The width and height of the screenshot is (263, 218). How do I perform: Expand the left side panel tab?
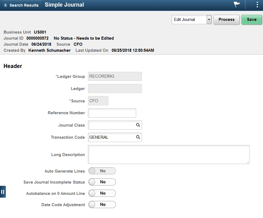pos(3,192)
